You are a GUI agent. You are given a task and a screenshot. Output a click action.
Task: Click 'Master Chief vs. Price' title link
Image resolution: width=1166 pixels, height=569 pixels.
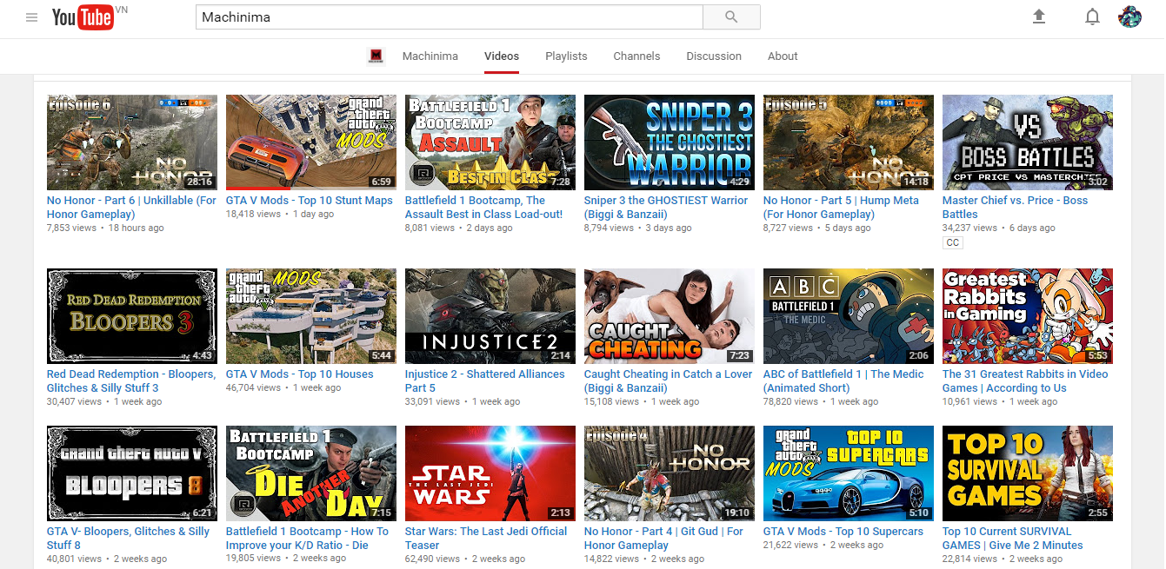pos(1016,207)
